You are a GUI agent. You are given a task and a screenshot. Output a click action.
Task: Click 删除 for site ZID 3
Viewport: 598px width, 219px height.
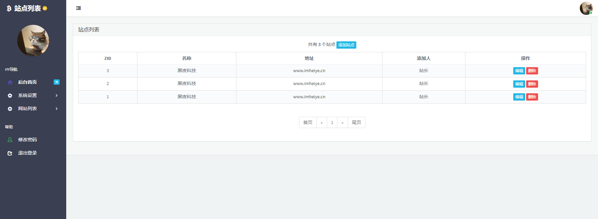pos(532,71)
